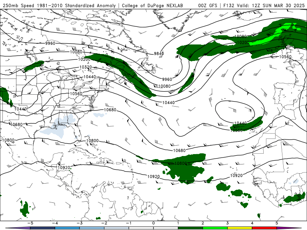This screenshot has width=307, height=230.
Task: Click the navy -5 to -4 colorbar segment
Action: point(43,228)
